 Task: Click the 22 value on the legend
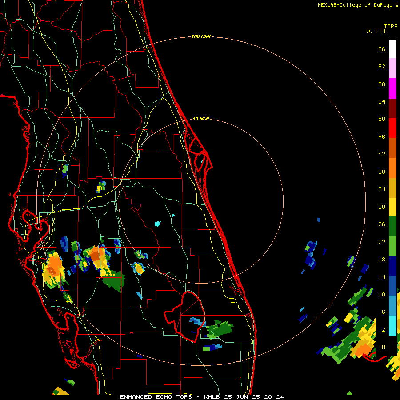pos(382,242)
